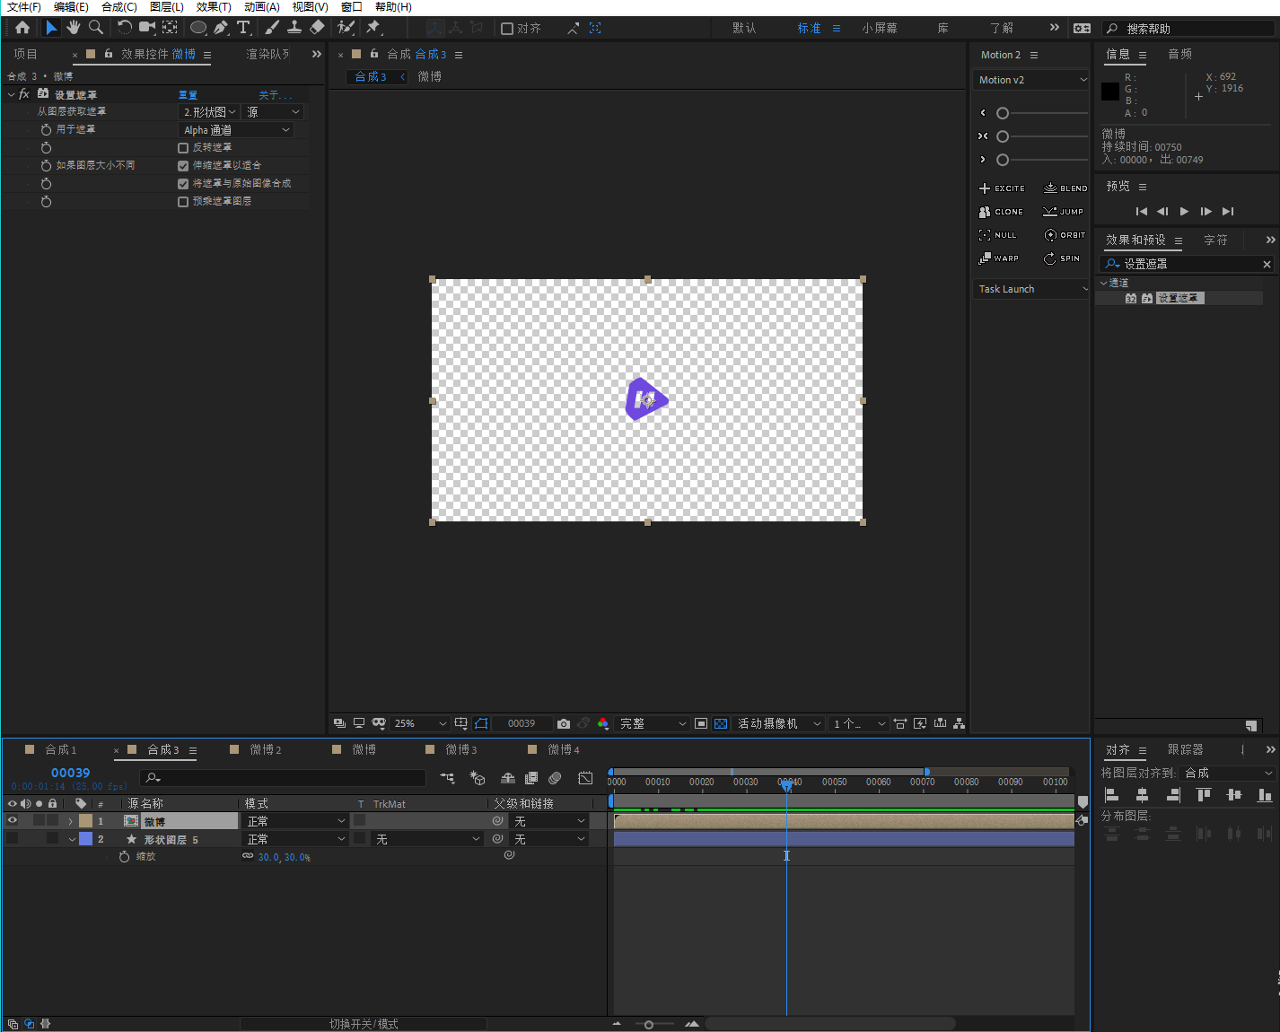Viewport: 1280px width, 1032px height.
Task: Open the 合成(C) menu
Action: pyautogui.click(x=119, y=7)
